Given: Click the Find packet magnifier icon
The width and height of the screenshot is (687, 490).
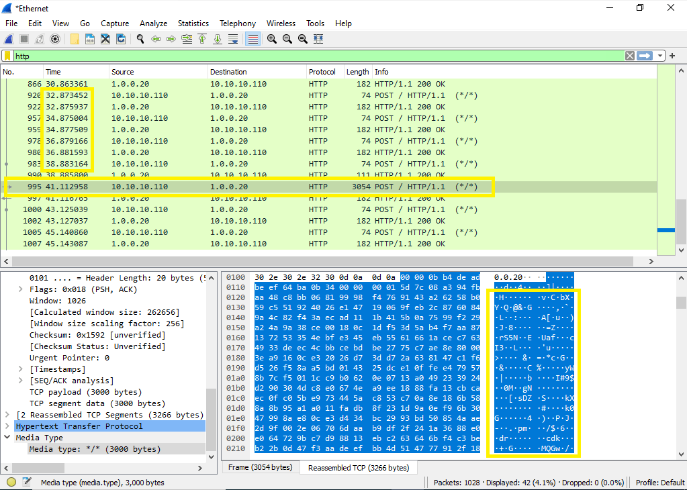Looking at the screenshot, I should 140,39.
